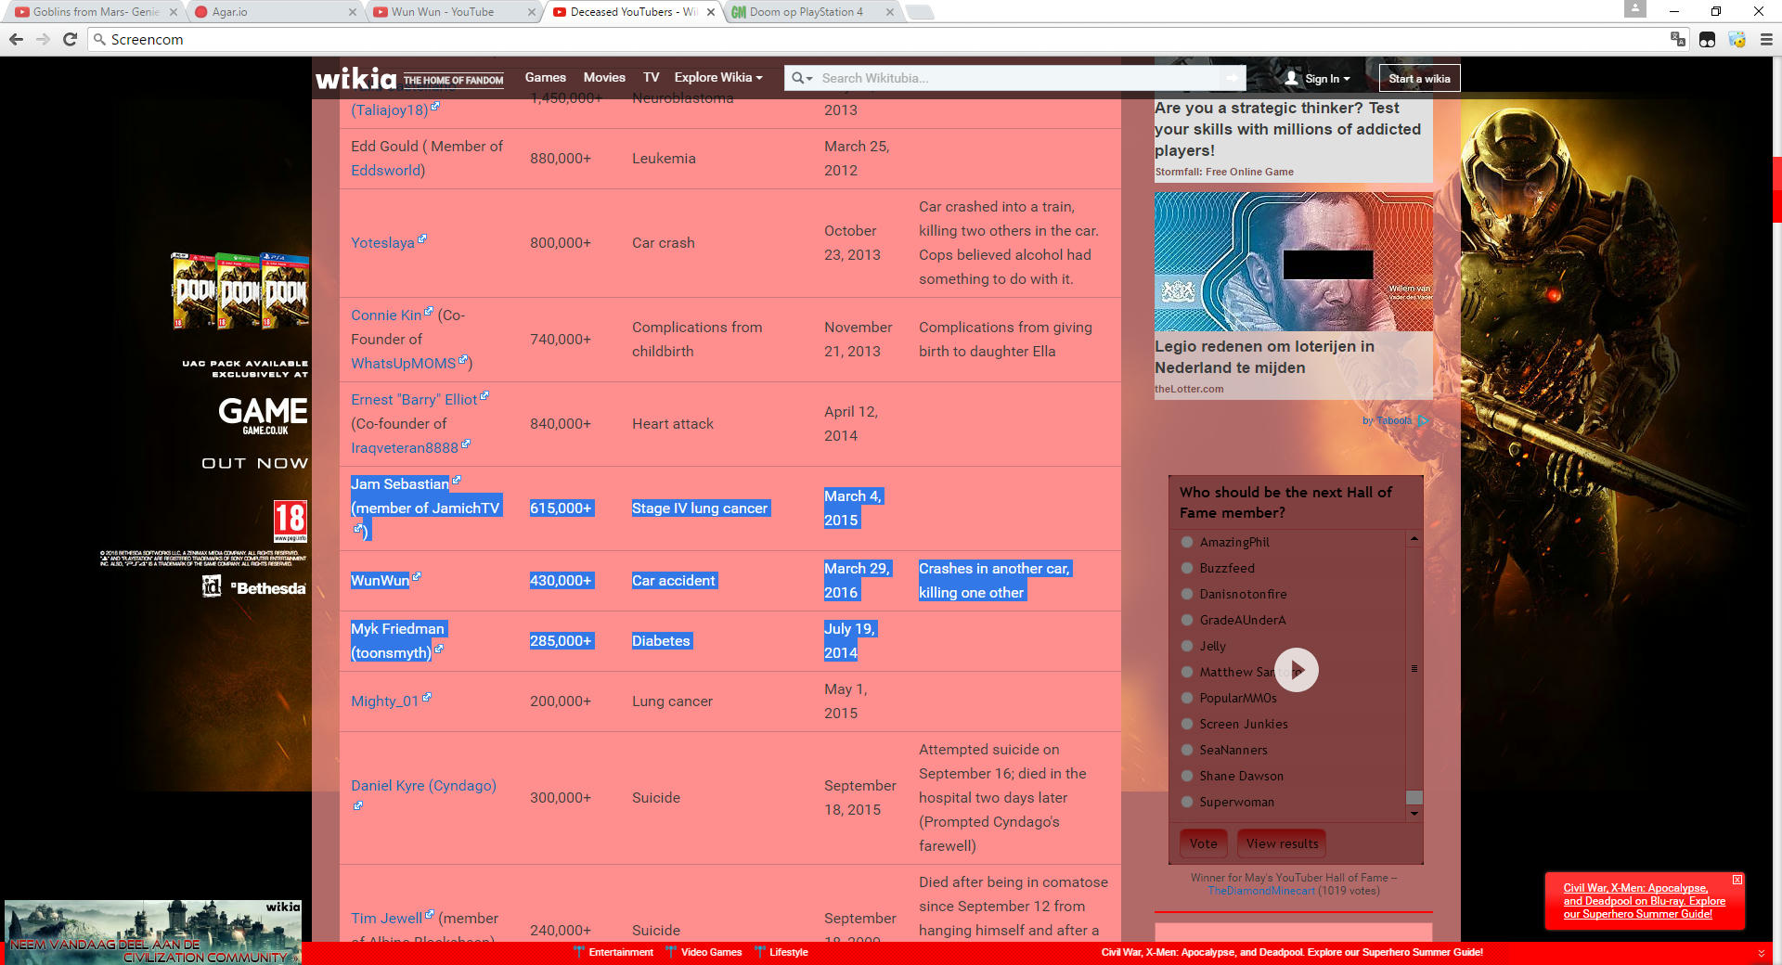Submit the Wikitubia search arrow button
Image resolution: width=1782 pixels, height=965 pixels.
tap(1232, 78)
